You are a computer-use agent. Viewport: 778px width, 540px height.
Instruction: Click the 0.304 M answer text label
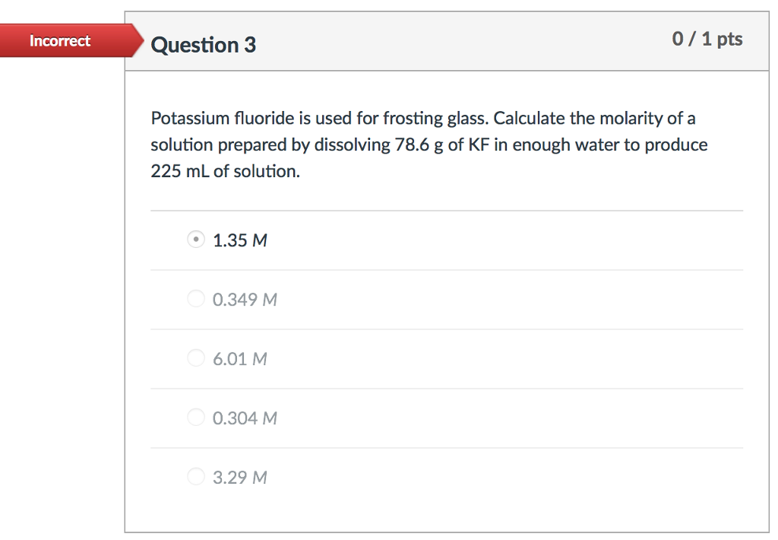point(245,418)
